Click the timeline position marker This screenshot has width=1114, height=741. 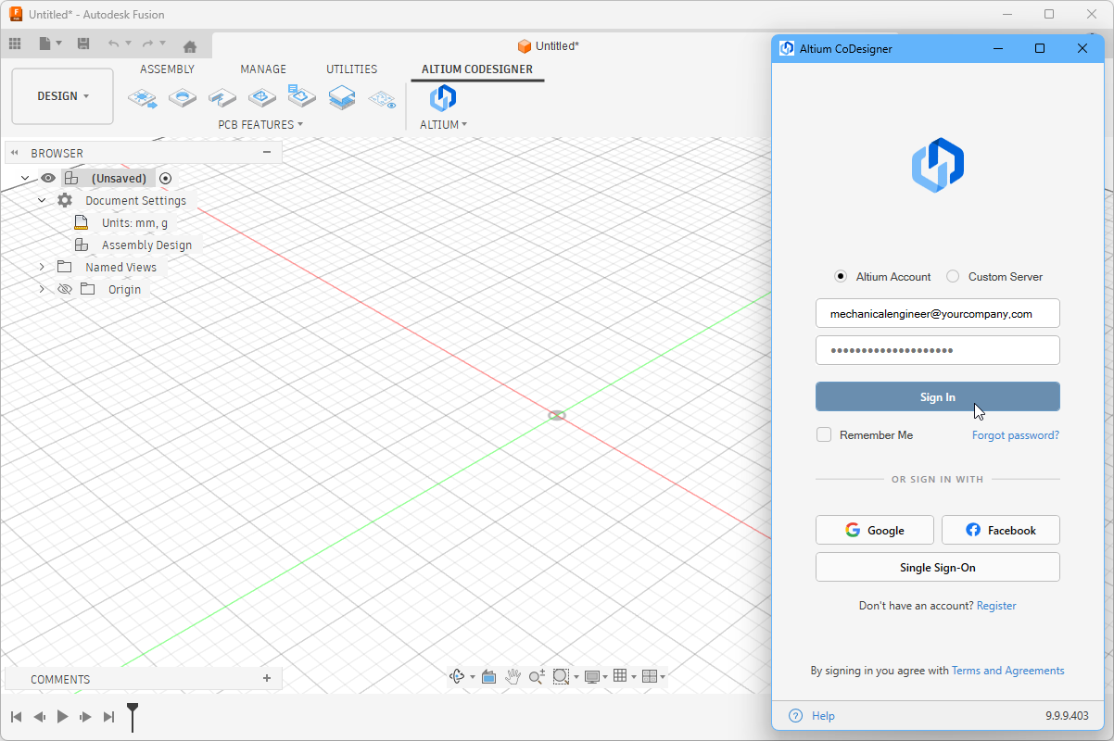click(x=133, y=712)
